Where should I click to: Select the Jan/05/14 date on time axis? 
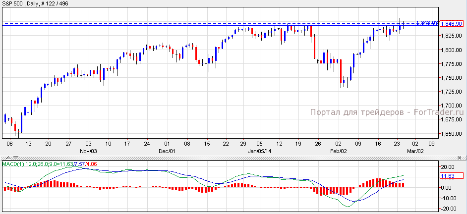(260, 151)
